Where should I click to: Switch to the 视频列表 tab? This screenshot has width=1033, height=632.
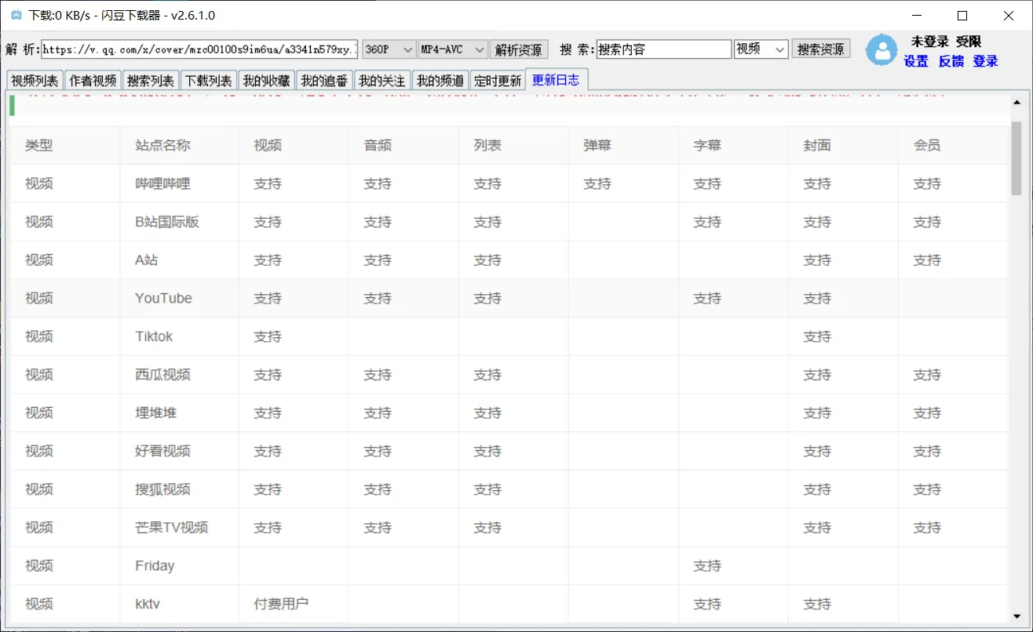pos(35,81)
